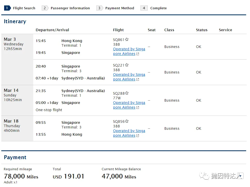
Task: Follow the Operated by Singapore Airlines link for SQ856
Action: click(129, 131)
